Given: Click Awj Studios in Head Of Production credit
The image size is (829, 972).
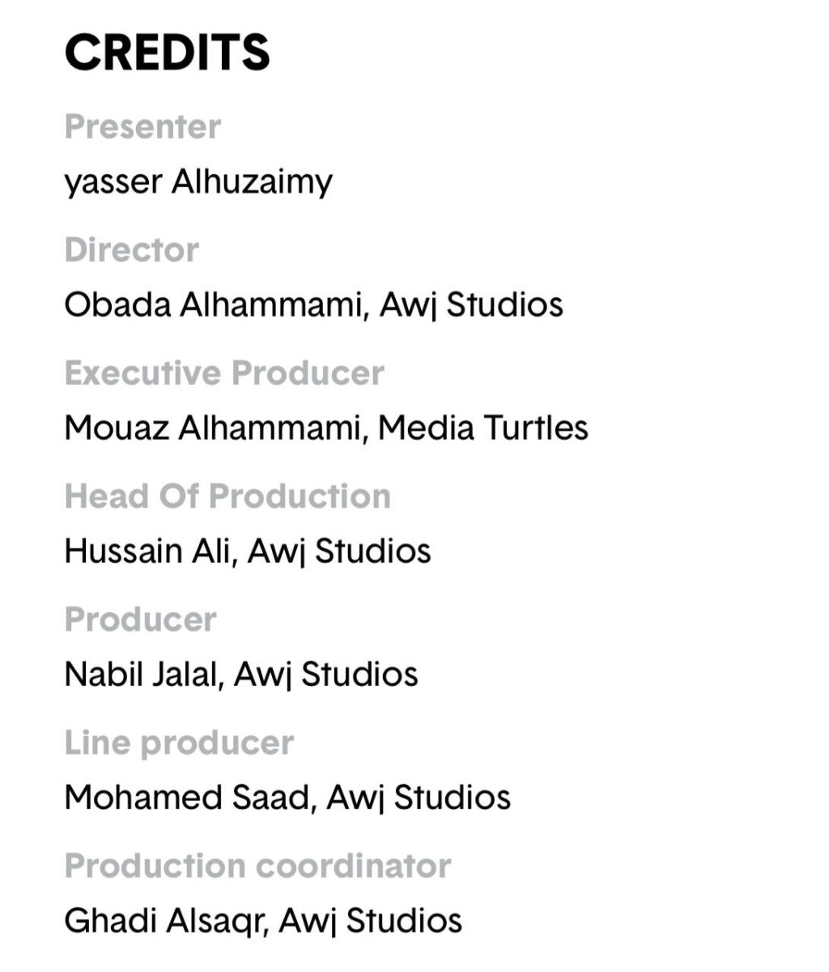Looking at the screenshot, I should pos(339,552).
